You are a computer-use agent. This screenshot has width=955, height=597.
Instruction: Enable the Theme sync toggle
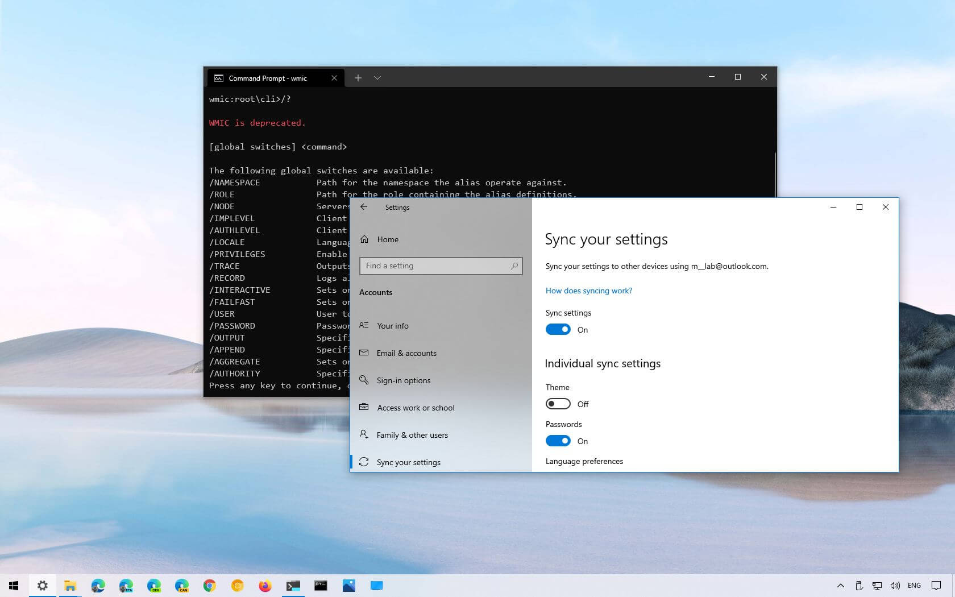tap(558, 404)
